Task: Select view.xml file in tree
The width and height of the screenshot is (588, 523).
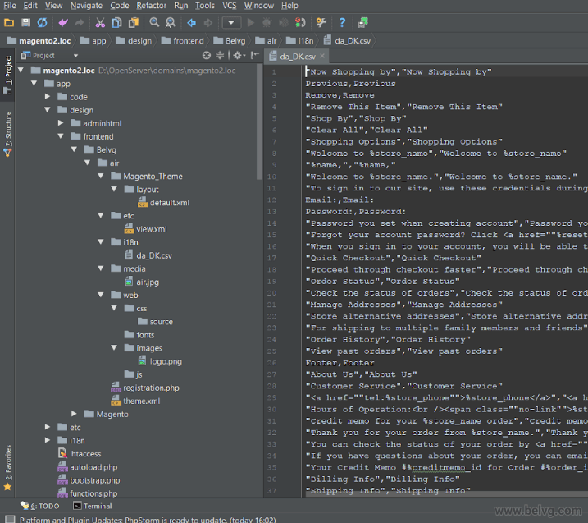Action: [145, 229]
